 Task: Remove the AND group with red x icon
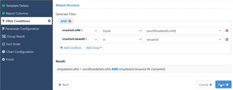click(x=70, y=21)
